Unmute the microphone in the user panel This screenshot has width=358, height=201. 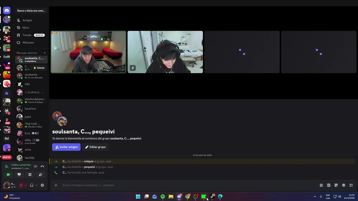pyautogui.click(x=21, y=185)
